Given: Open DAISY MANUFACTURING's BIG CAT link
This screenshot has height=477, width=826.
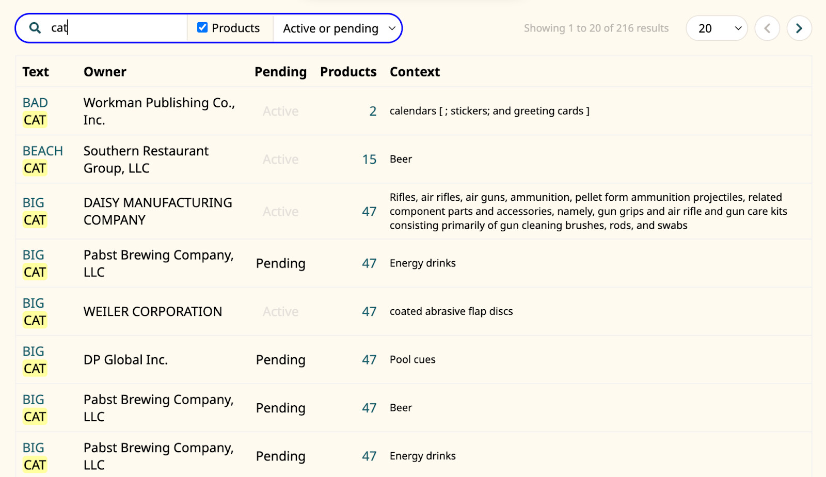Looking at the screenshot, I should pyautogui.click(x=34, y=211).
